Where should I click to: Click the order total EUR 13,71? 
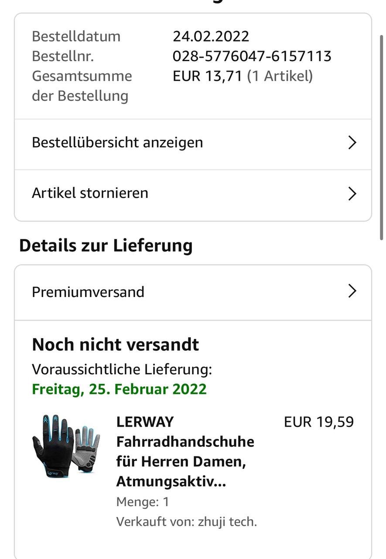tap(207, 76)
